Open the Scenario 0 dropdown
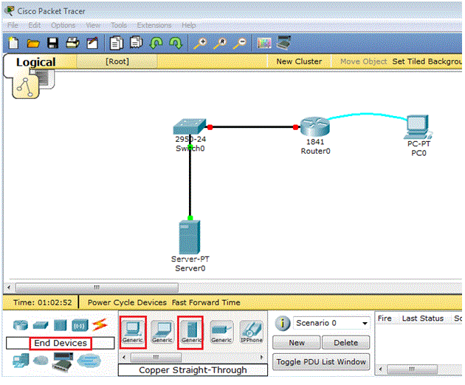This screenshot has width=465, height=385. point(332,323)
